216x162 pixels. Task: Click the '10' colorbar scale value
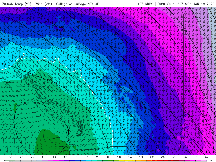coord(119,157)
